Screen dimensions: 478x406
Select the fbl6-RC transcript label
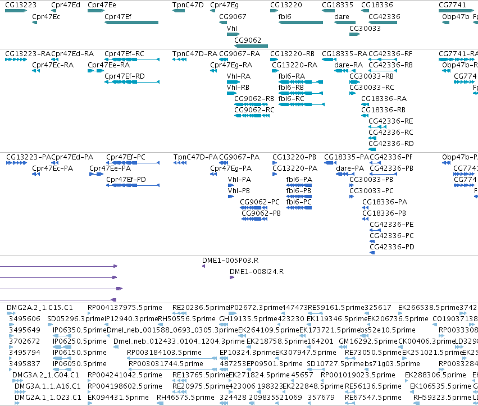click(291, 99)
